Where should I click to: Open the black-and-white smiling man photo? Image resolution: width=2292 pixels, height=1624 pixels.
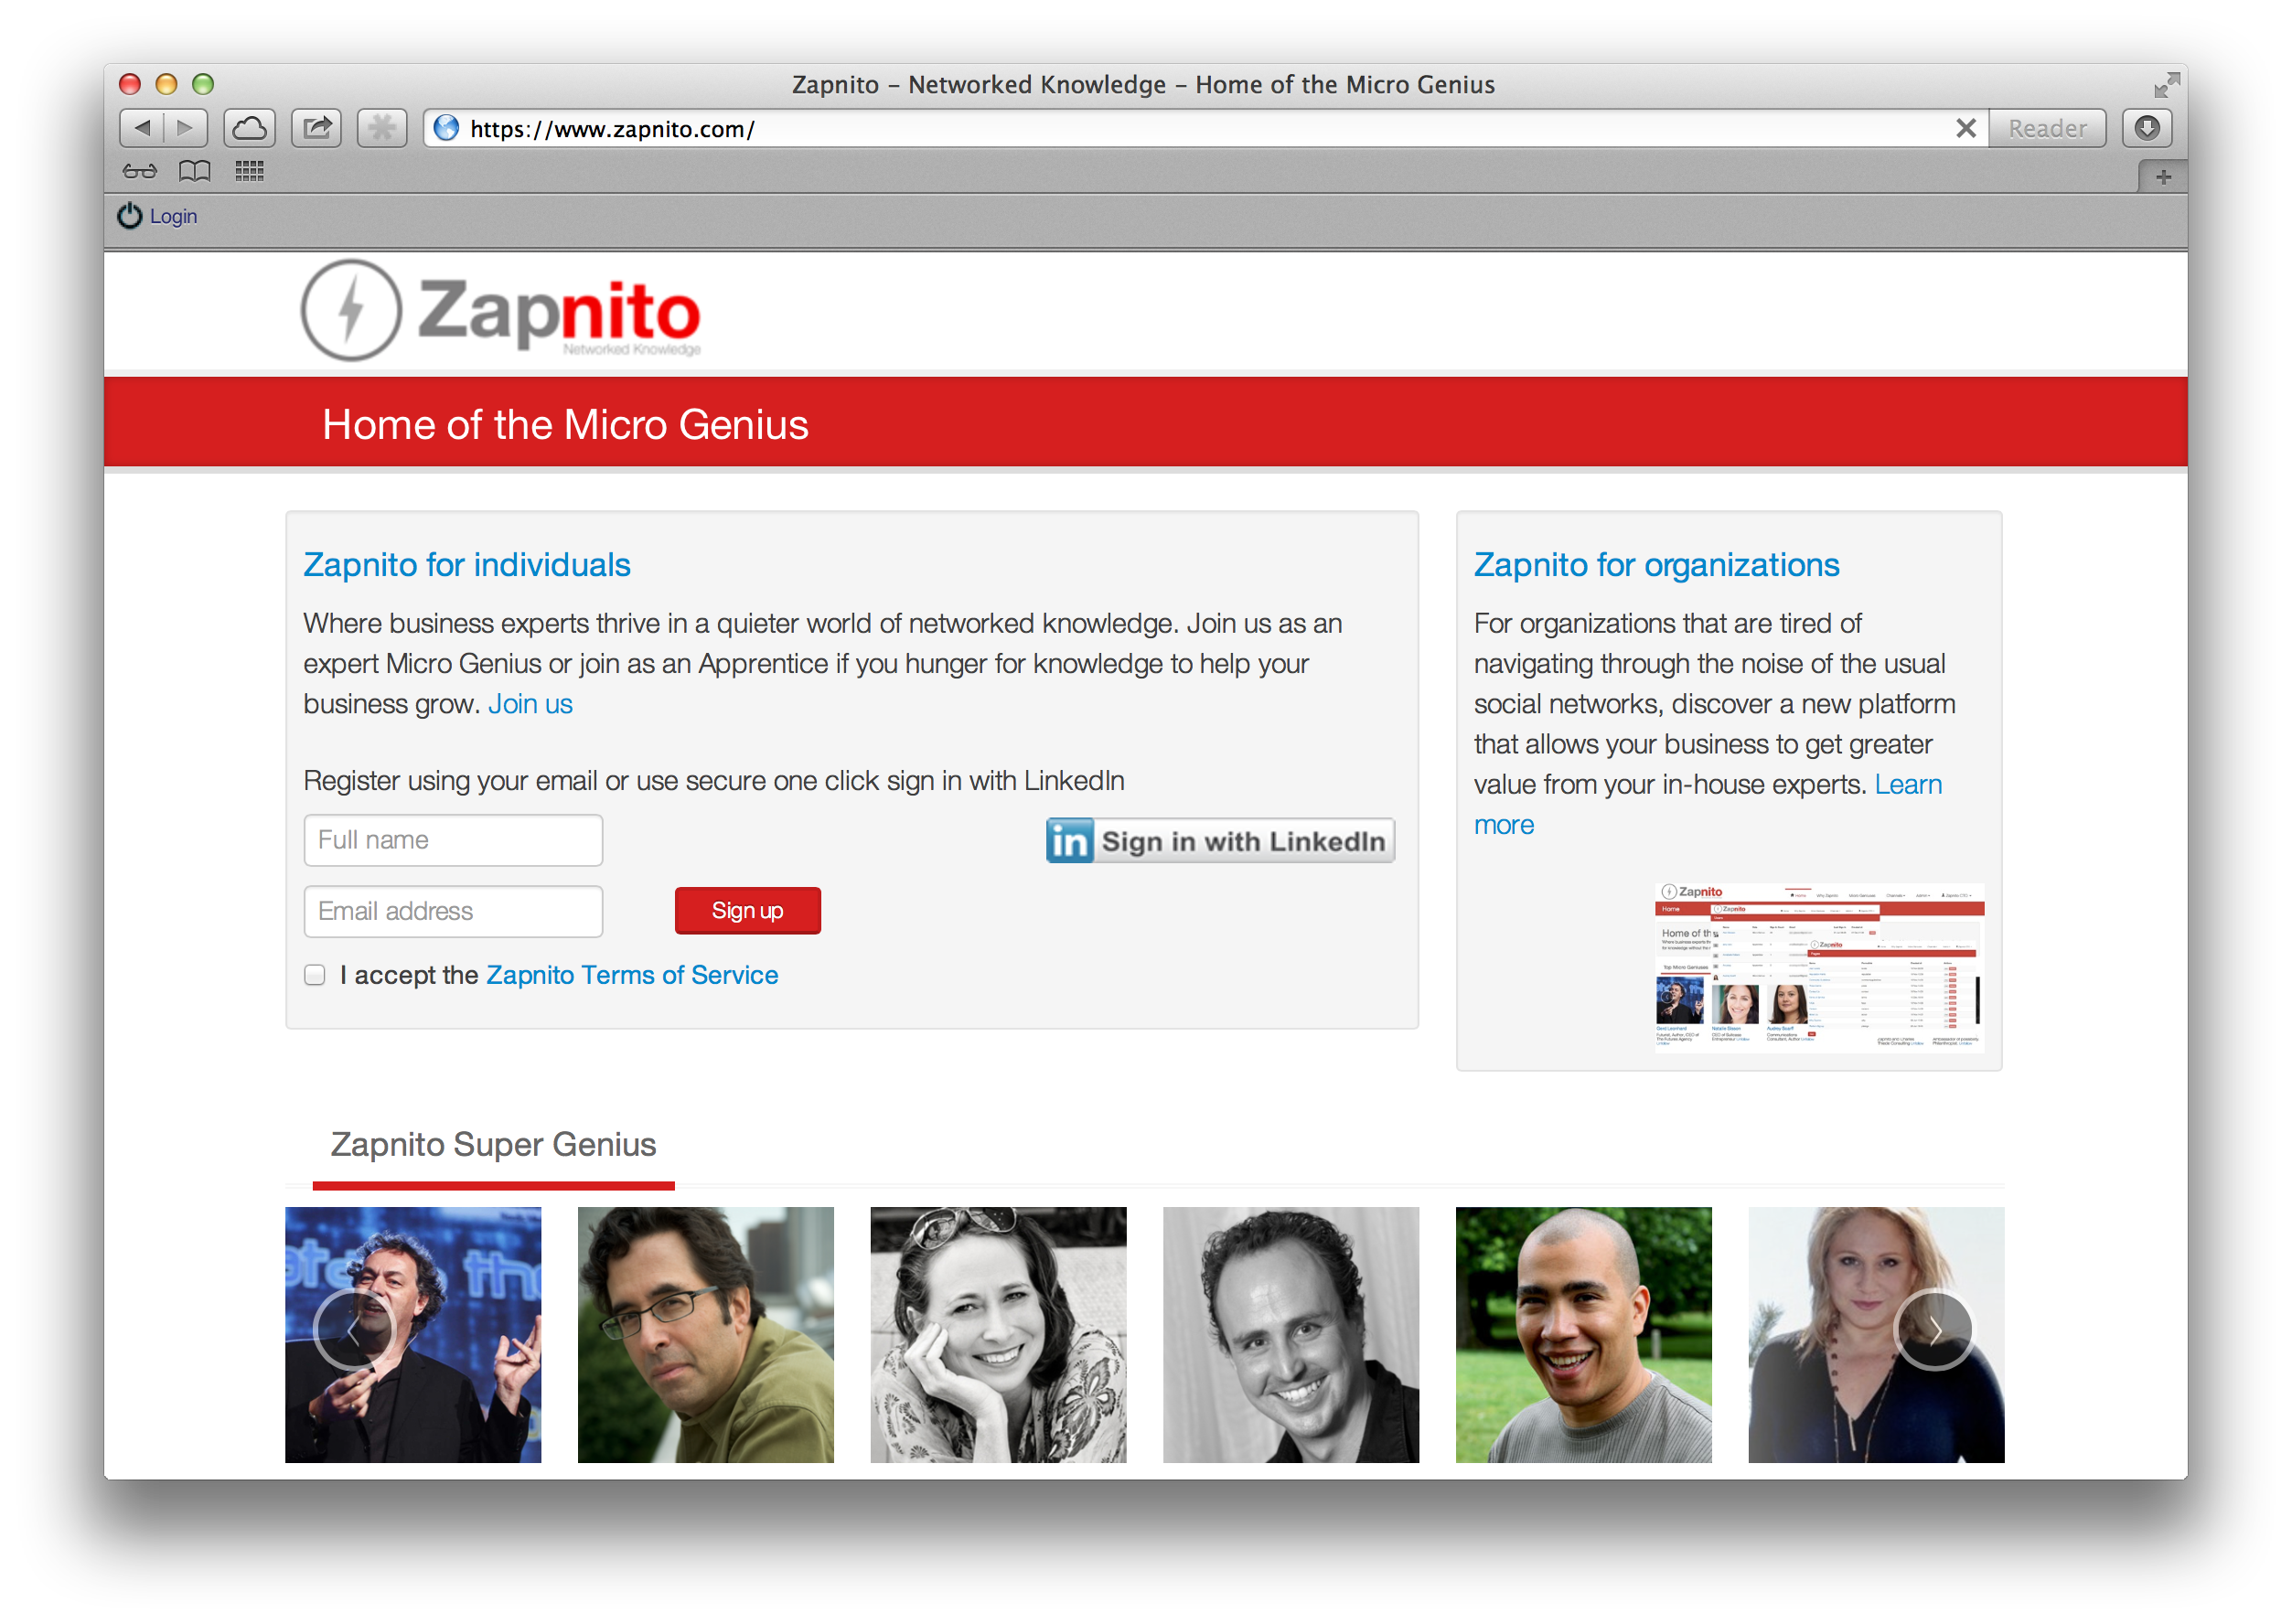pos(1291,1334)
